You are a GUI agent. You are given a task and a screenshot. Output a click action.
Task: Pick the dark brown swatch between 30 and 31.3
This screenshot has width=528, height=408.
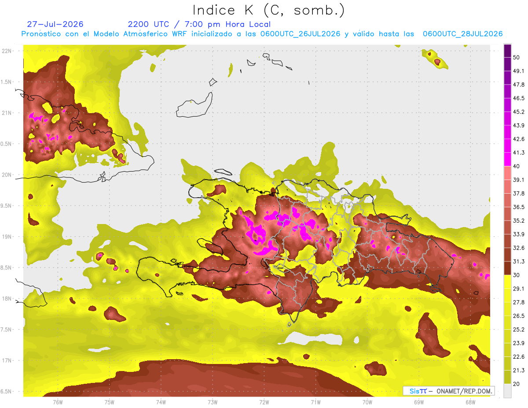click(507, 268)
